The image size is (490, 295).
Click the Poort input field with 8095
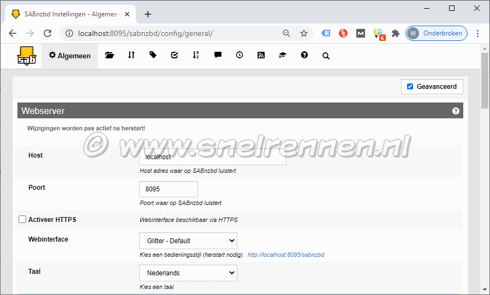pyautogui.click(x=169, y=189)
